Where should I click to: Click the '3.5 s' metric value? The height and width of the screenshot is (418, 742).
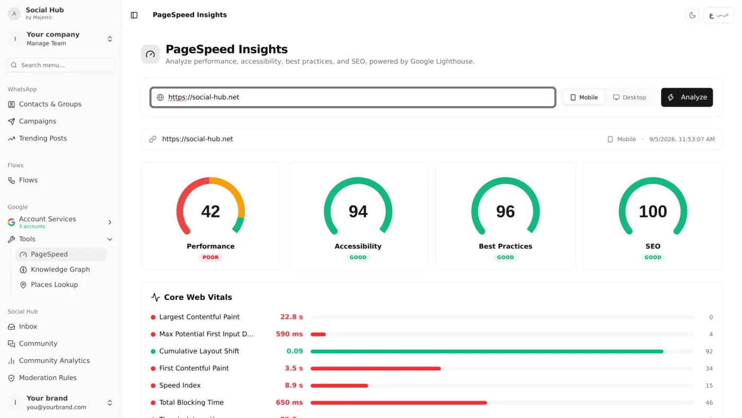pyautogui.click(x=294, y=368)
